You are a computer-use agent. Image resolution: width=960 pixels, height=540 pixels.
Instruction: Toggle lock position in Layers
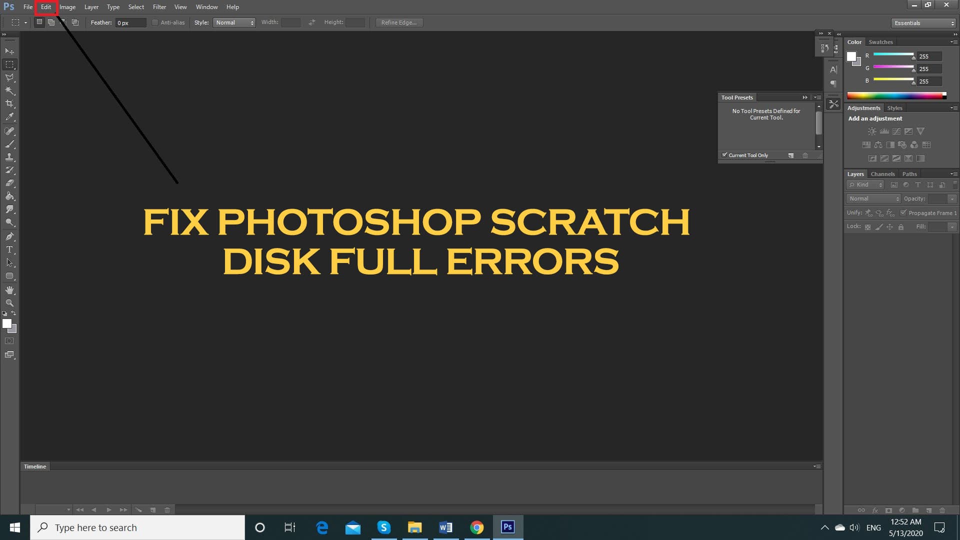(889, 227)
